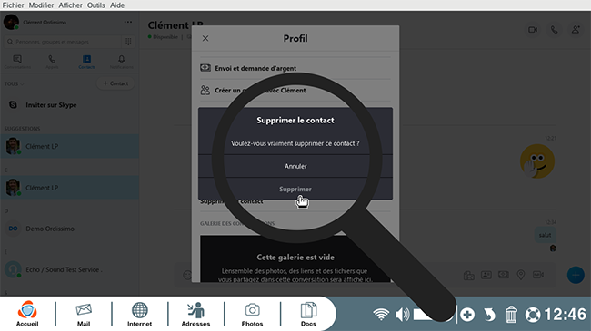Select the 'salut' chat message

click(x=545, y=235)
